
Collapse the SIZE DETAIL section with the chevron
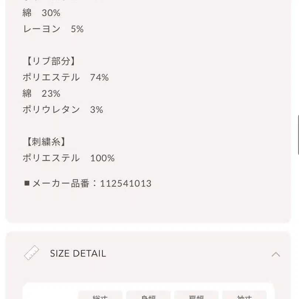pyautogui.click(x=276, y=254)
